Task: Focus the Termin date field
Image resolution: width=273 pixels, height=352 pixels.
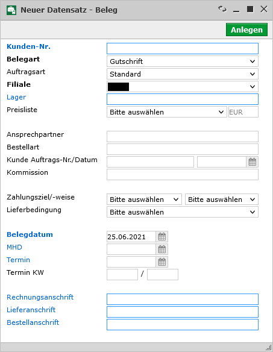Action: click(131, 262)
